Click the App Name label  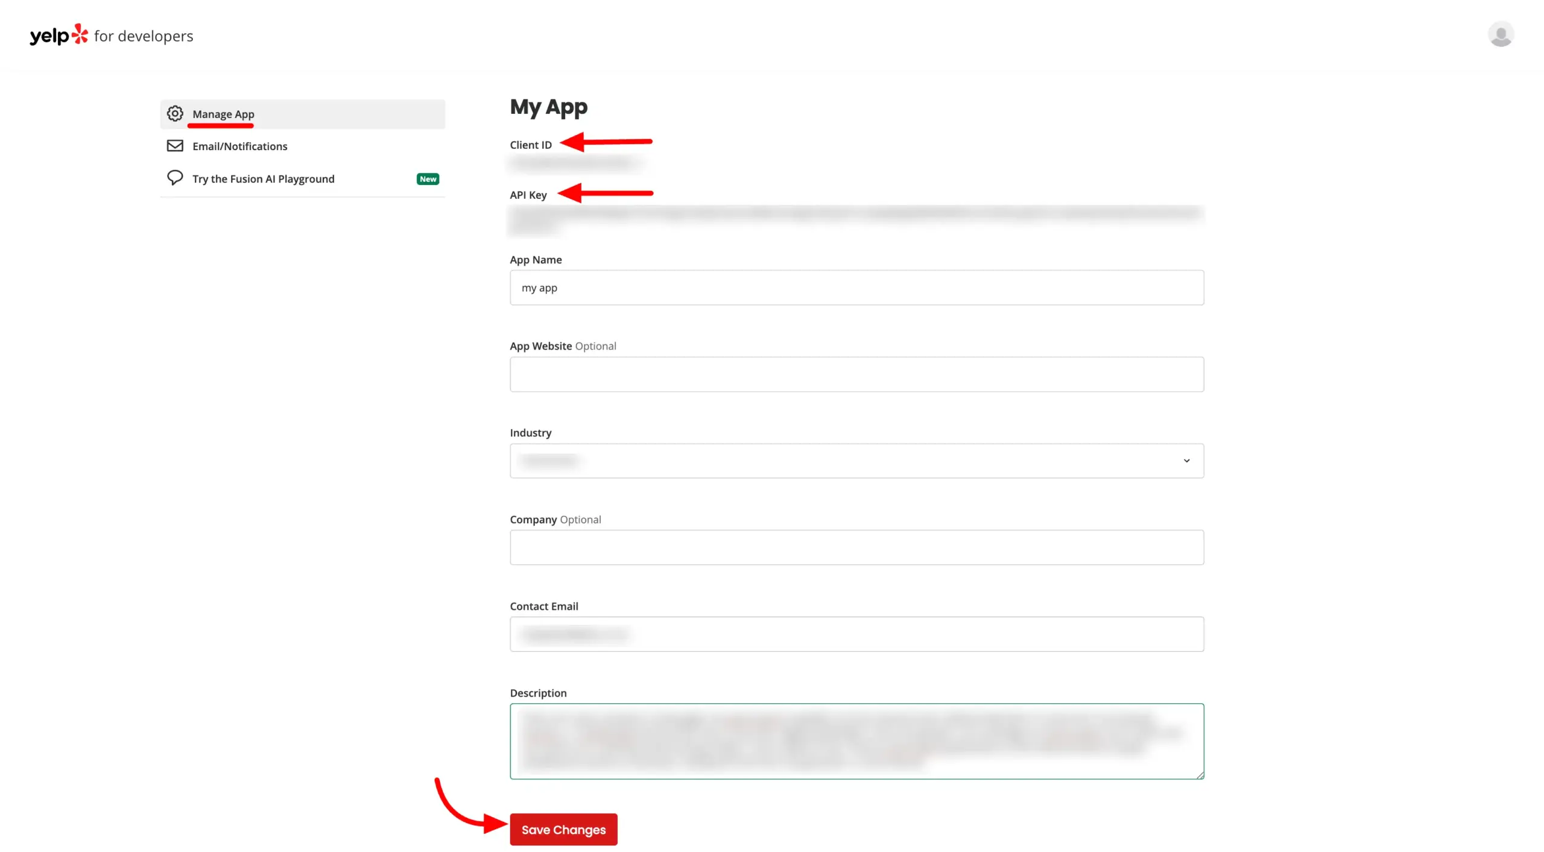(x=536, y=260)
